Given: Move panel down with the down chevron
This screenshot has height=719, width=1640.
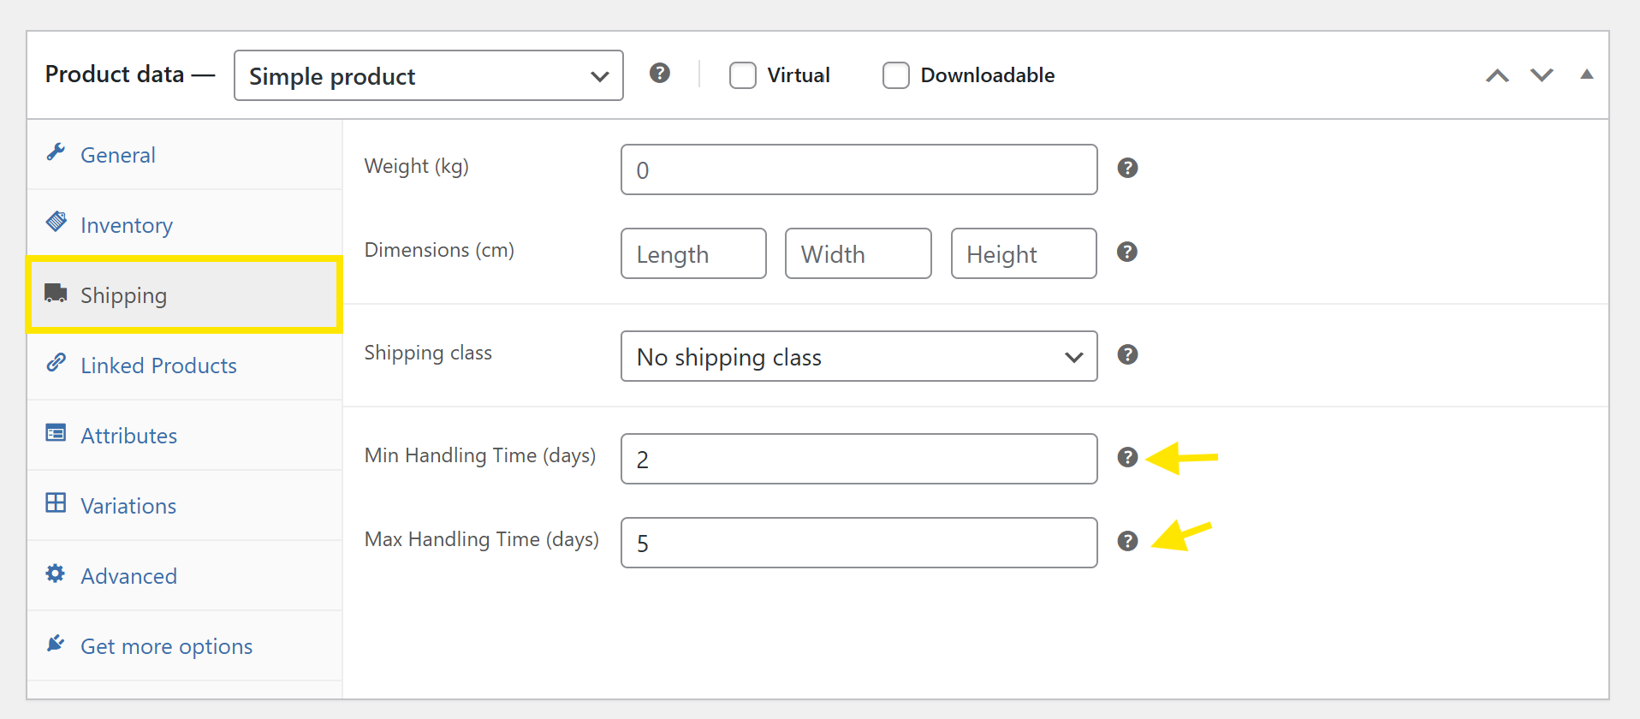Looking at the screenshot, I should coord(1542,75).
